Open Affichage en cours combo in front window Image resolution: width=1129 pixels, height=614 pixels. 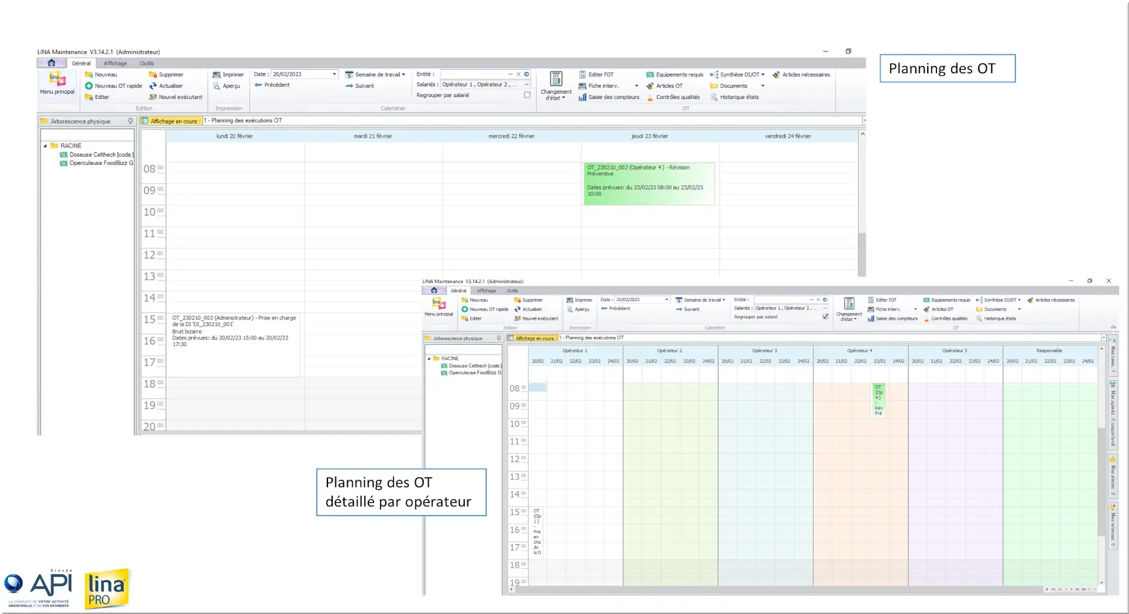click(1104, 338)
